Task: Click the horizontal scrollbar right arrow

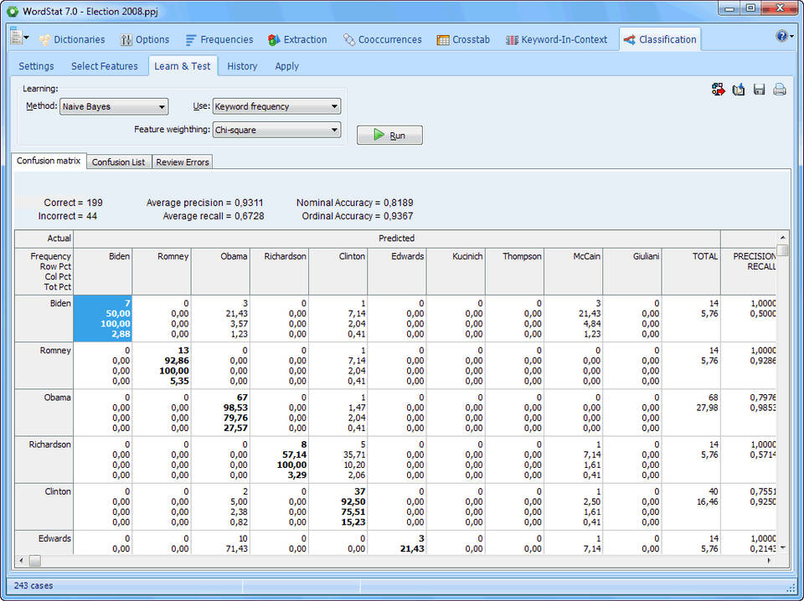Action: point(770,560)
